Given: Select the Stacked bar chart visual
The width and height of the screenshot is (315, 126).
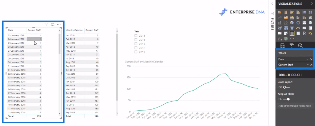Looking at the screenshot, I should tap(279, 12).
